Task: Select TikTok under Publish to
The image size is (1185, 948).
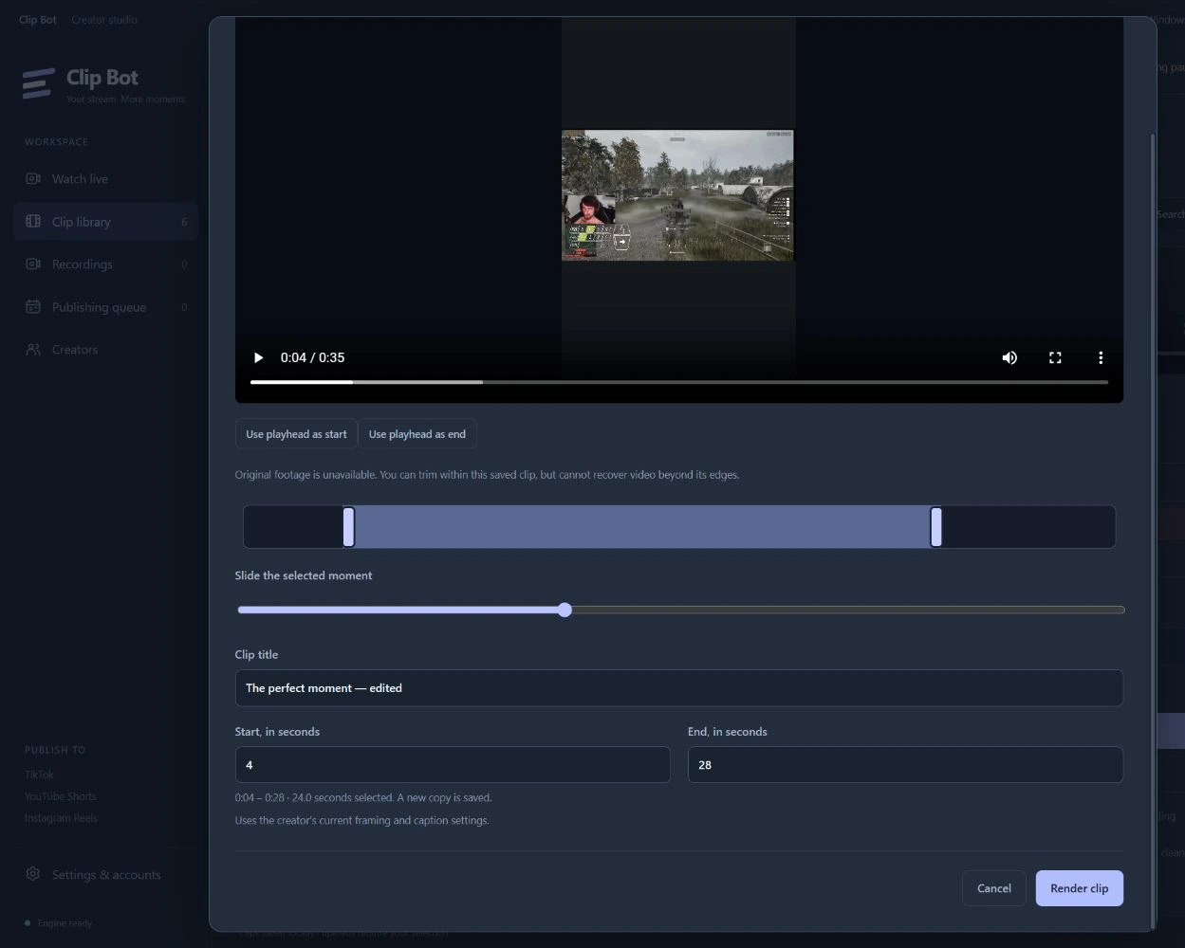Action: [39, 775]
